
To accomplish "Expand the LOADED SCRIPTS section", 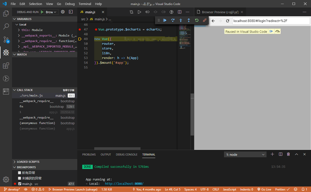I will click(x=44, y=162).
